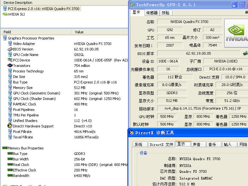248x186 pixels.
Task: Click the Process Technology row icon
Action: click(x=10, y=71)
